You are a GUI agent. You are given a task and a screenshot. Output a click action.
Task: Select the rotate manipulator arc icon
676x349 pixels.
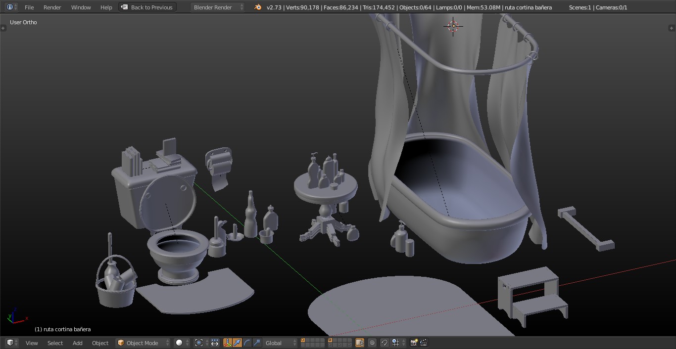(247, 343)
